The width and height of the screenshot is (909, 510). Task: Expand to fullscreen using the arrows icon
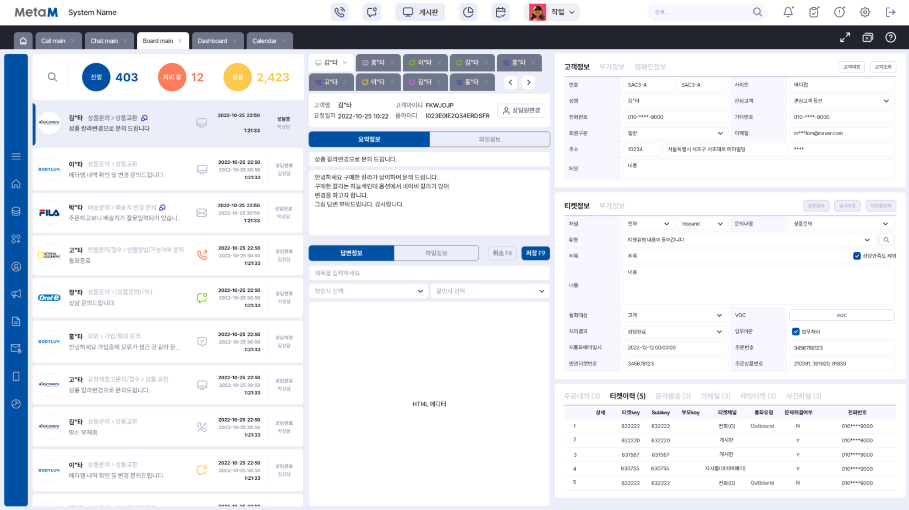tap(845, 37)
